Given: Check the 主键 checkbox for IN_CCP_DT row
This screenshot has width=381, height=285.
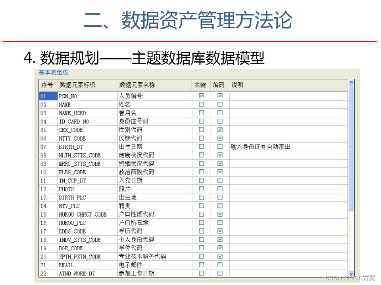Looking at the screenshot, I should [202, 180].
